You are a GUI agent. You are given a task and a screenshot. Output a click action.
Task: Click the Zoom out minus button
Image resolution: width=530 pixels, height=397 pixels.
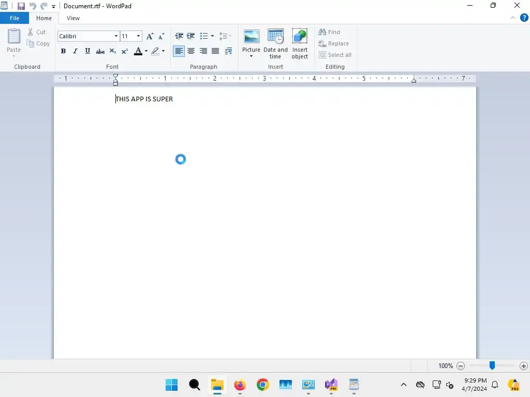[x=460, y=366]
